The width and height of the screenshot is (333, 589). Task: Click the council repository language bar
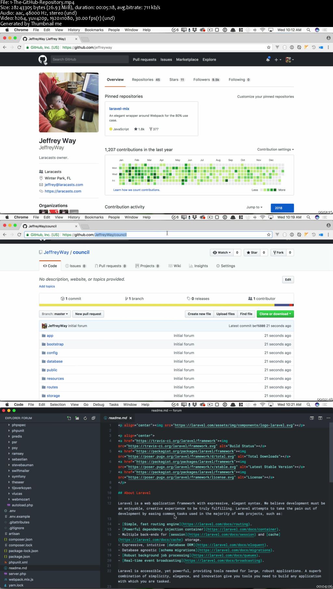(166, 305)
